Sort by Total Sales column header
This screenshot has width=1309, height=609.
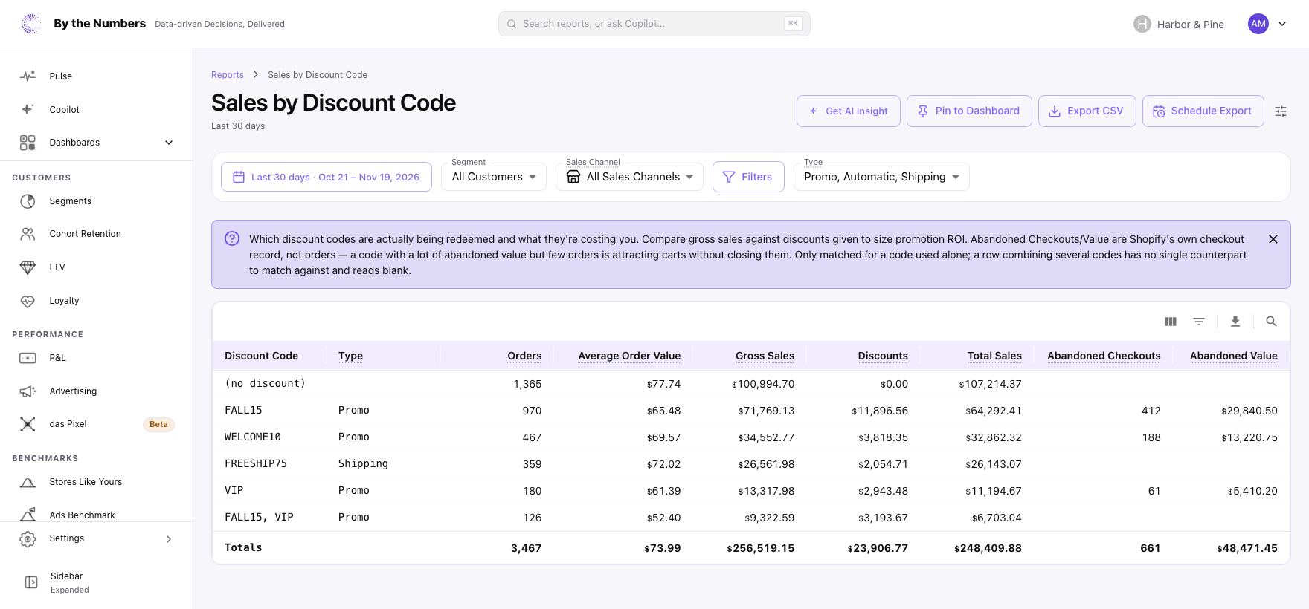(994, 356)
